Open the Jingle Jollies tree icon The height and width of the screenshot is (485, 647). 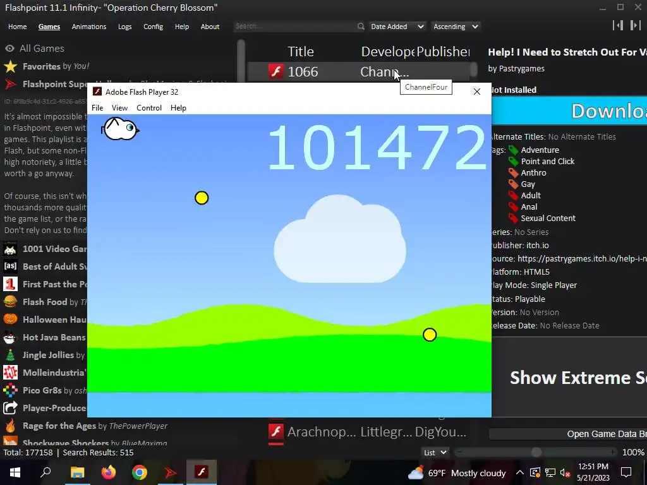coord(10,355)
